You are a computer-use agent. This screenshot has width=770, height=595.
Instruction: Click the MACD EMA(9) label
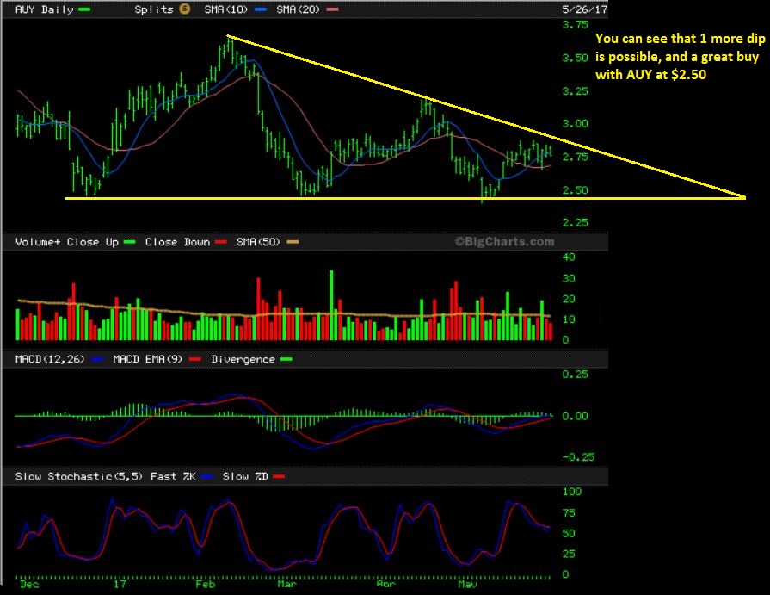(x=148, y=359)
